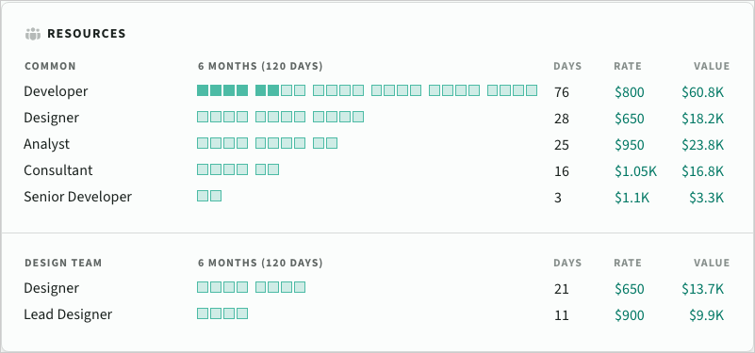
Task: Click the Design Team Designer value $13.7K
Action: [x=702, y=289]
